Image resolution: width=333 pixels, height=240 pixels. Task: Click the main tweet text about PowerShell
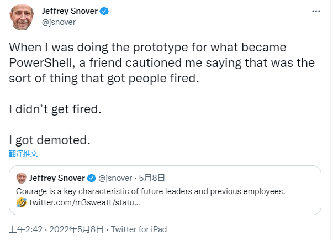pos(162,63)
